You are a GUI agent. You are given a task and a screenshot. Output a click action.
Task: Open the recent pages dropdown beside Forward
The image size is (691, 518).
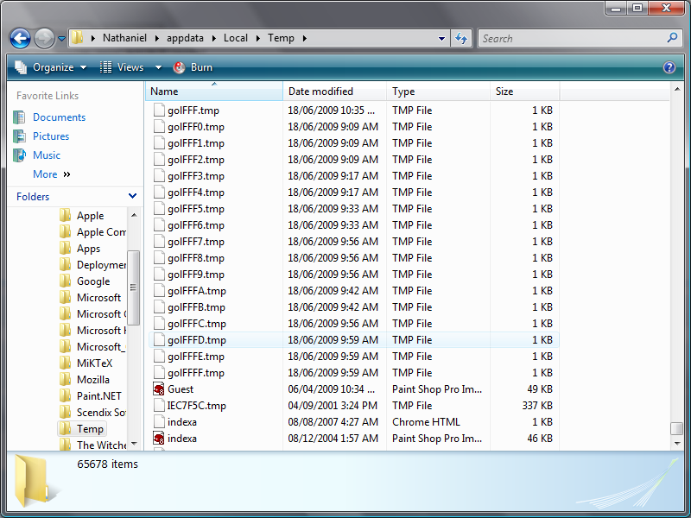click(61, 39)
